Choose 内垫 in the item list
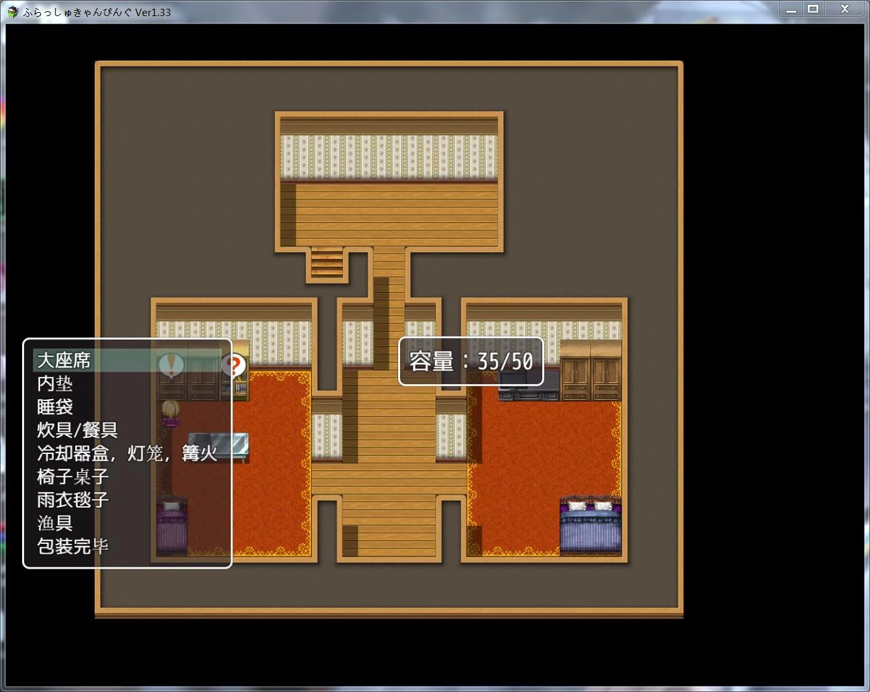Viewport: 870px width, 692px height. (x=55, y=384)
